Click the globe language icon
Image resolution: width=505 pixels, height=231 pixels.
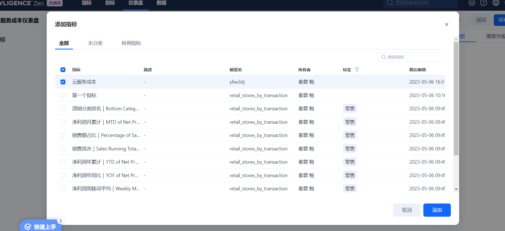tap(496, 3)
